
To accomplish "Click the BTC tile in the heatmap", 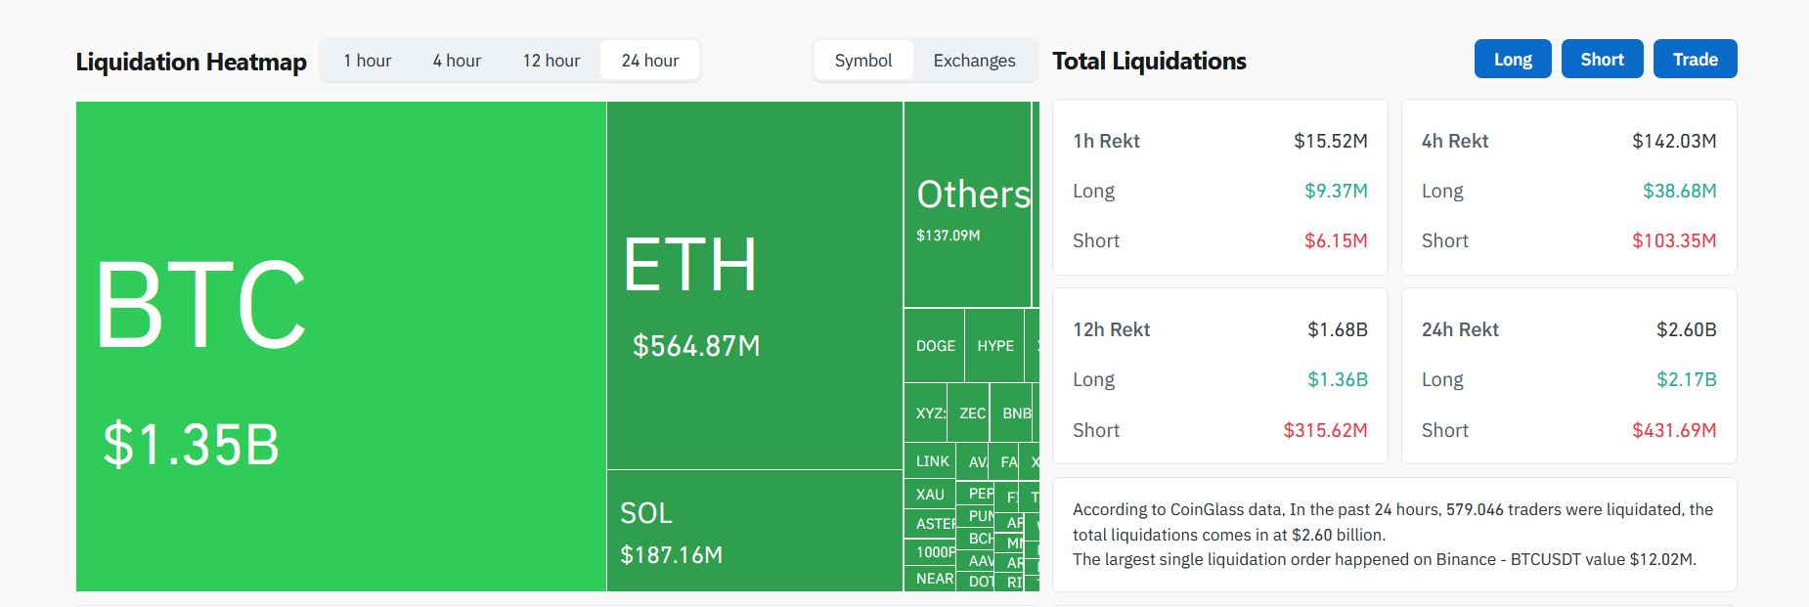I will [340, 346].
